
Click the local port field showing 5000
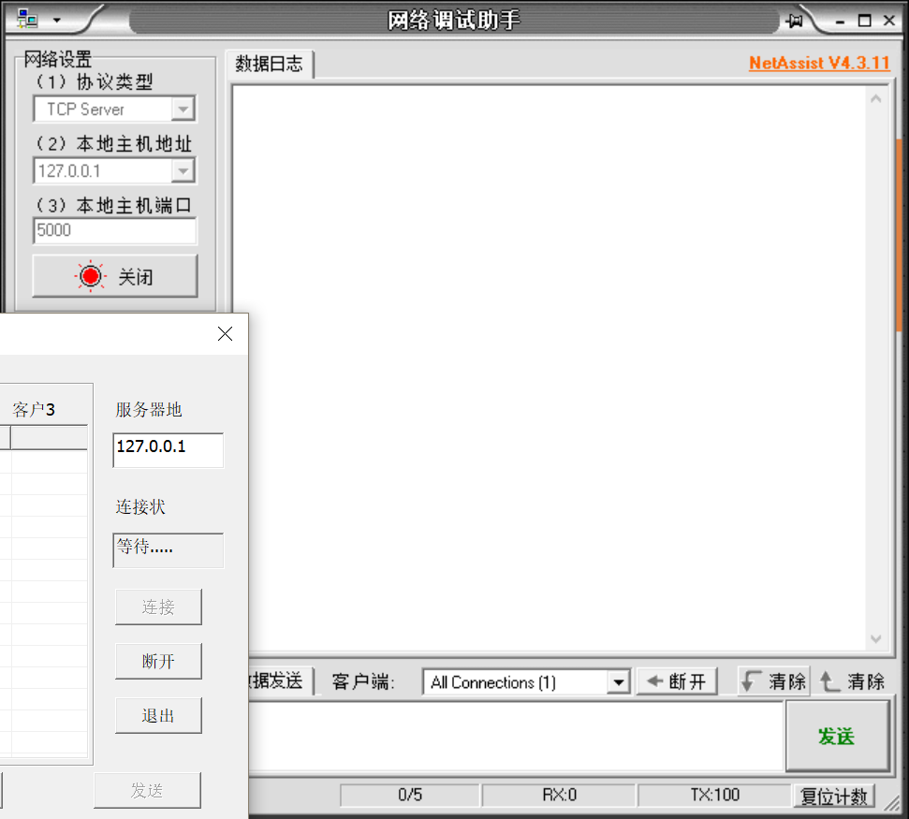tap(115, 230)
